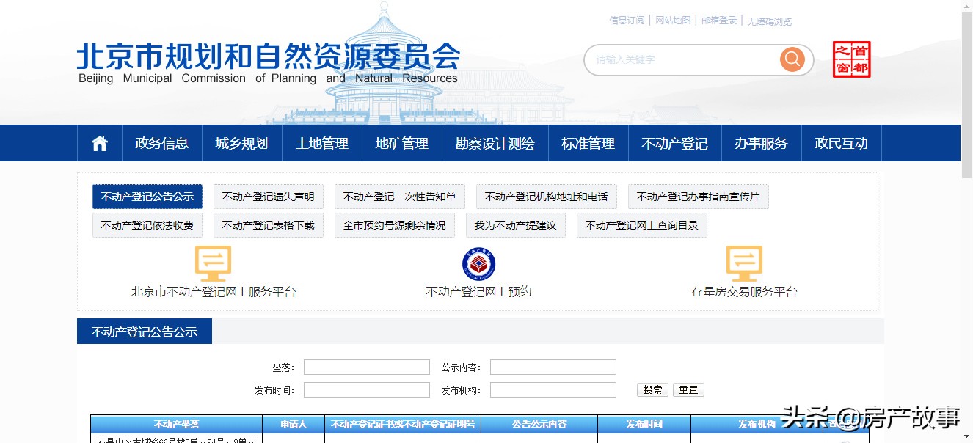Open the 存量房交易服务平台 monitor icon
This screenshot has height=443, width=973.
(743, 264)
